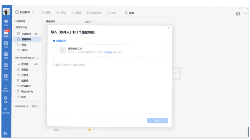Expand the sdfghjl@xt... account node

pyautogui.click(x=13, y=106)
